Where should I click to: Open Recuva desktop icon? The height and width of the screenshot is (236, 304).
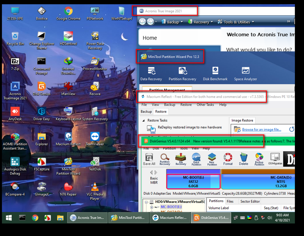[x=95, y=89]
